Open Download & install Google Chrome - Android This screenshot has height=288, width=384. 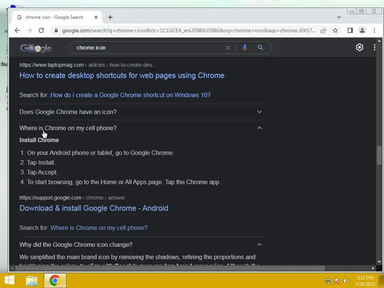[94, 208]
